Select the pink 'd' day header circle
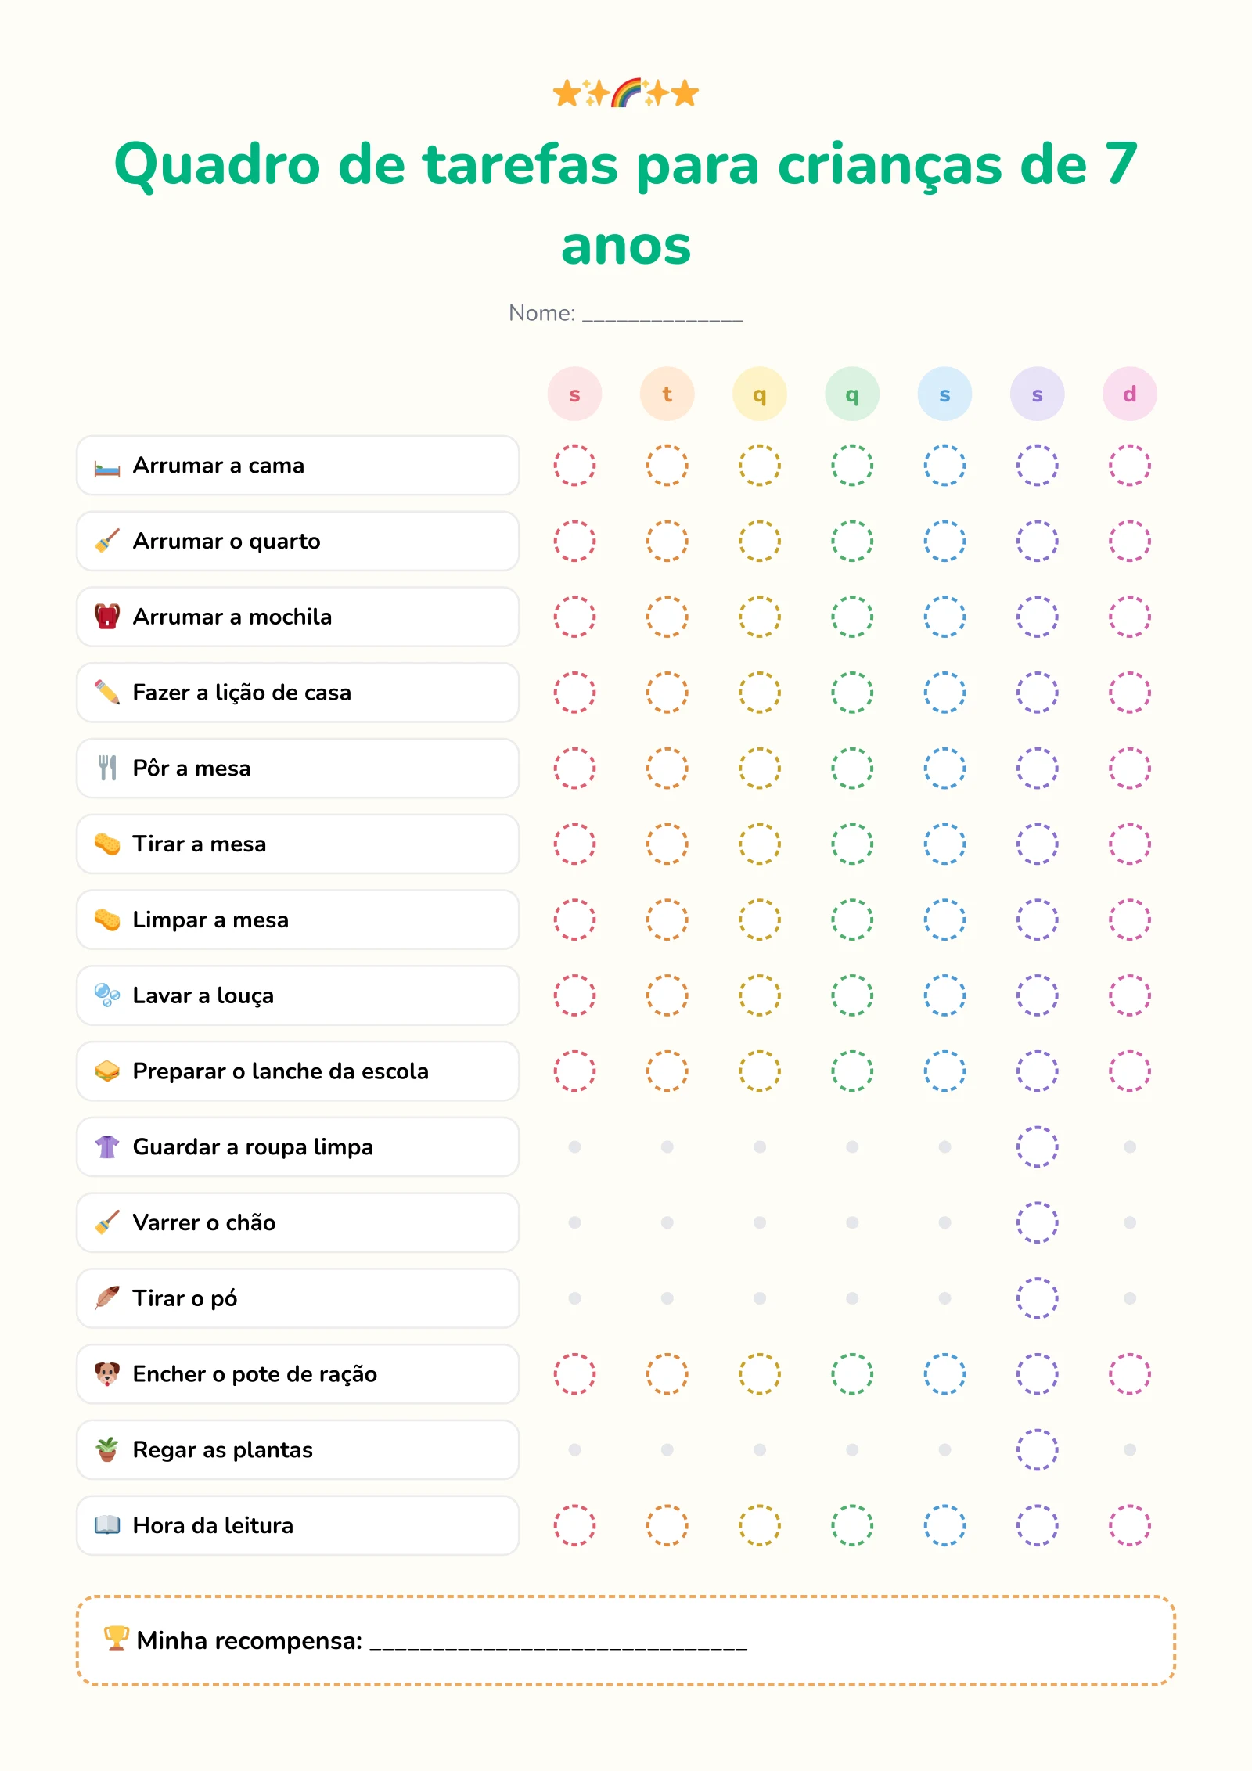The image size is (1252, 1771). coord(1129,394)
